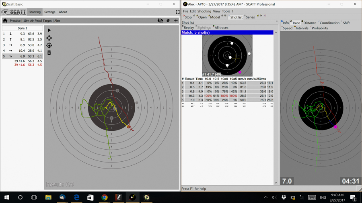Click the SCATT logo in Scatt Basic
This screenshot has width=362, height=203.
[x=14, y=12]
